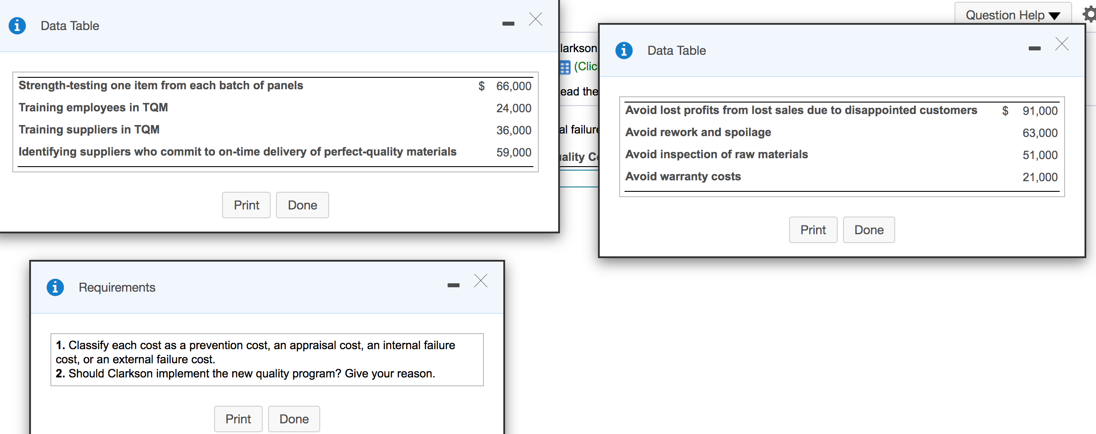The image size is (1096, 434).
Task: Click the 51,000 value
Action: (1040, 155)
